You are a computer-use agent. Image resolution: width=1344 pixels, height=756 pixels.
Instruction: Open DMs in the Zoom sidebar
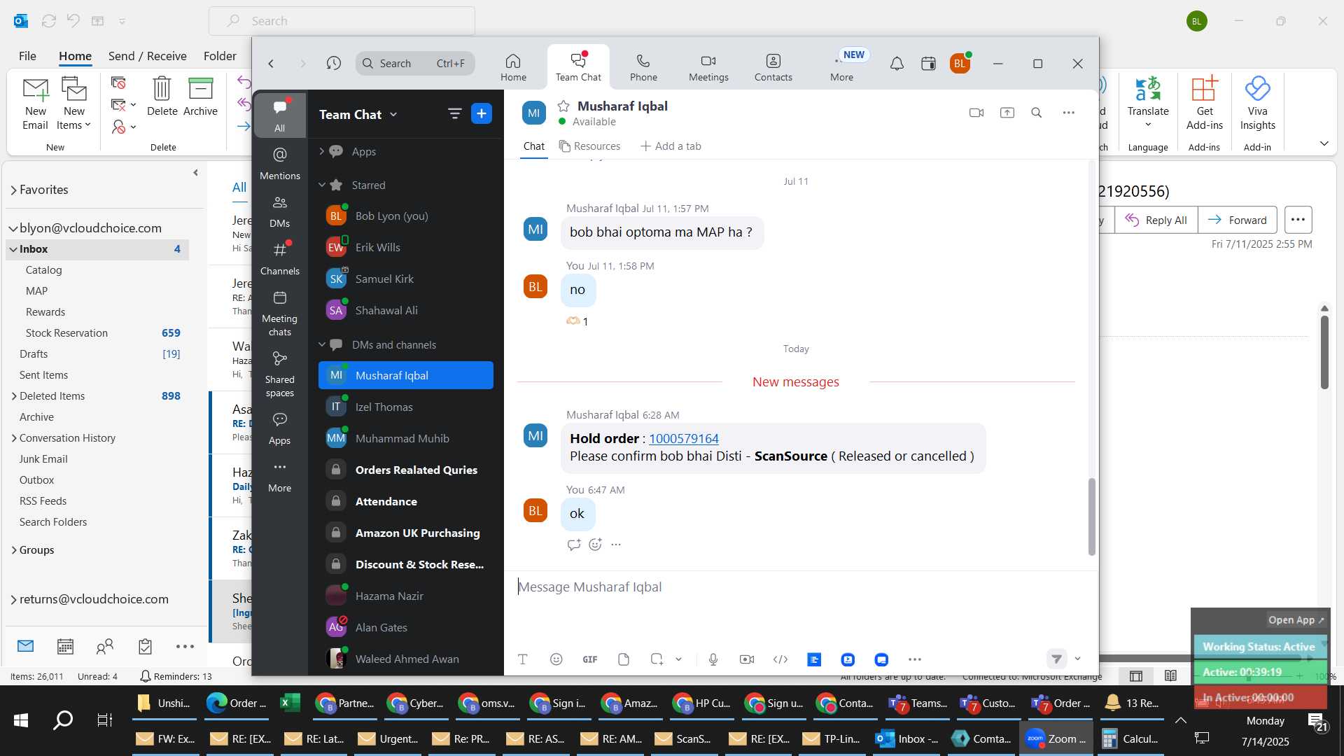(x=280, y=211)
